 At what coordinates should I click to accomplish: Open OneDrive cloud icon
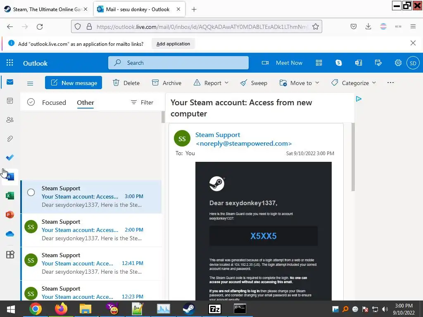click(10, 234)
